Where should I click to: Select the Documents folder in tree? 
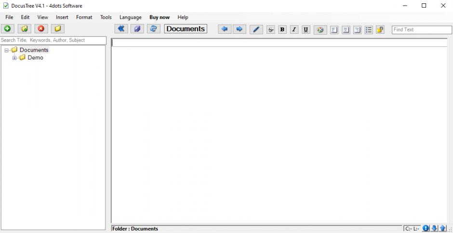click(x=34, y=50)
